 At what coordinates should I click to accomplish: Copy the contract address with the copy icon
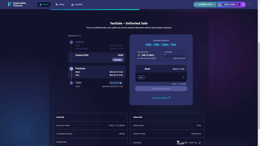tap(200, 143)
